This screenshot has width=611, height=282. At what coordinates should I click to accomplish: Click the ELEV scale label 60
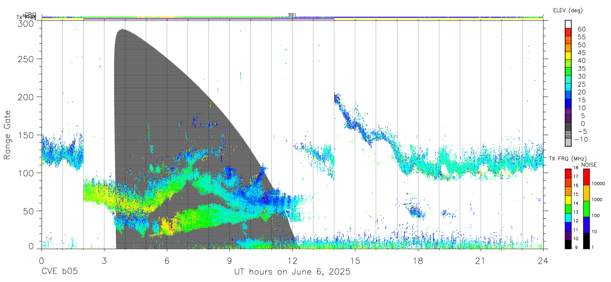[581, 29]
